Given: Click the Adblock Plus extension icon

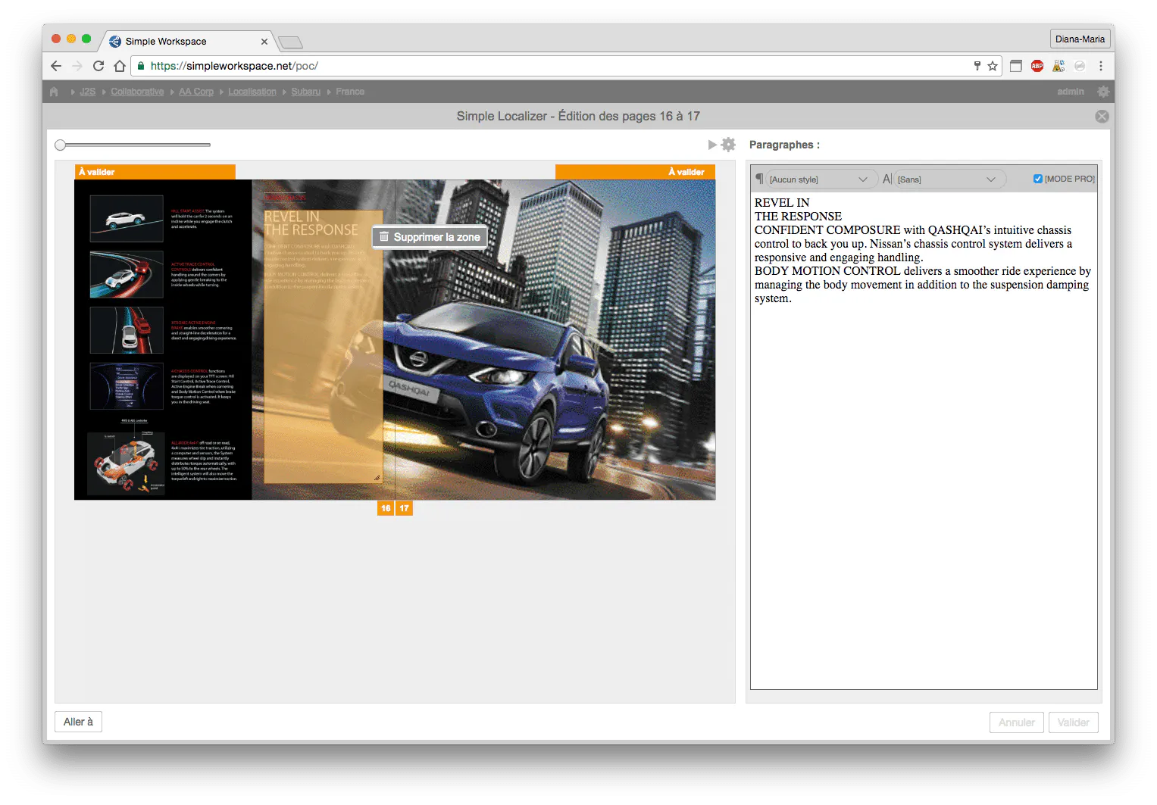Looking at the screenshot, I should (1037, 66).
